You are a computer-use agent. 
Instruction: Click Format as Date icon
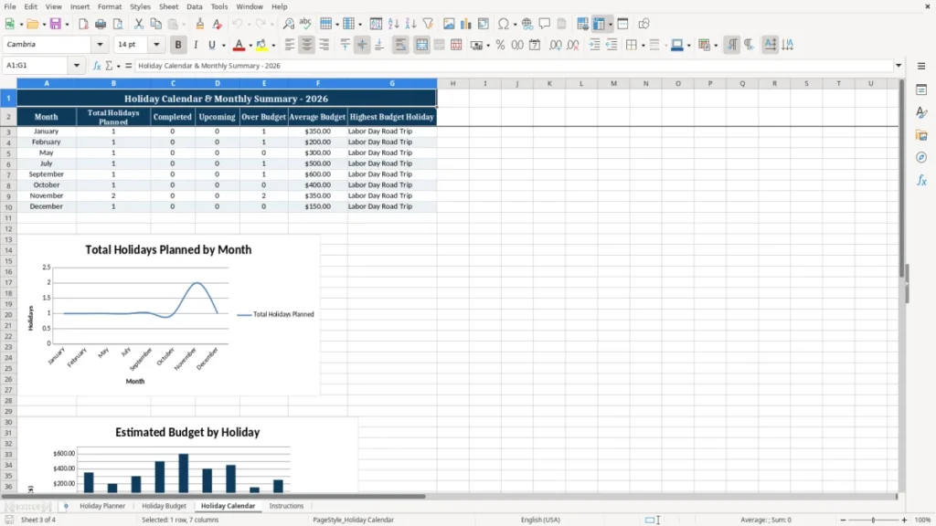(535, 45)
